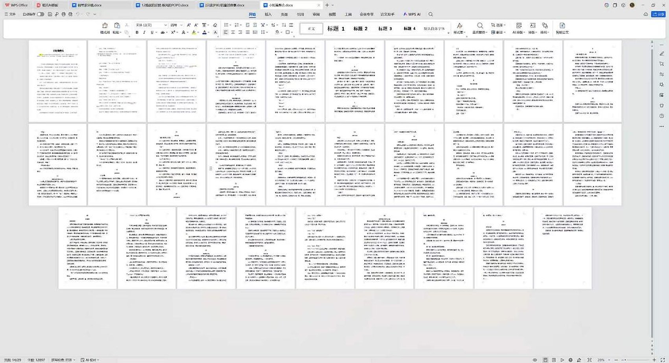Screen dimensions: 669x363
Task: Click the Format Painter icon
Action: pos(105,25)
